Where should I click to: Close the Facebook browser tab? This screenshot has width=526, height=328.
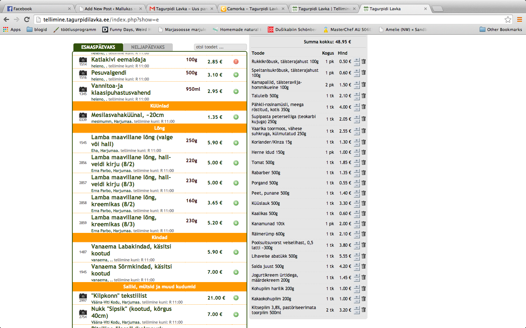pos(69,9)
